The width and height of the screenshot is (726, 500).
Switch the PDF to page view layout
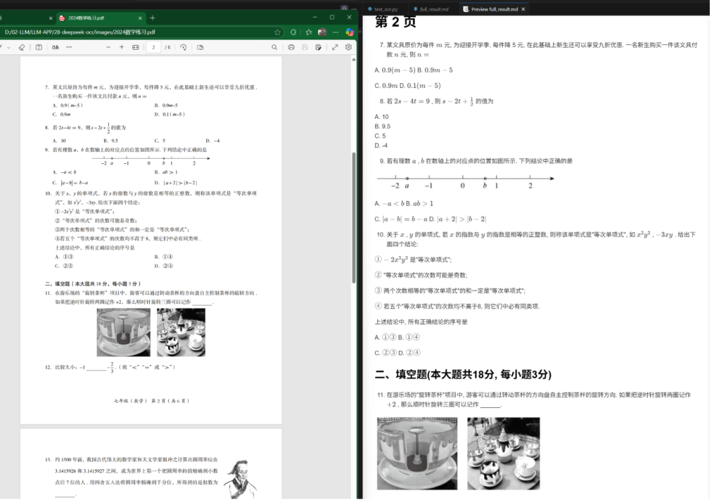pos(200,47)
